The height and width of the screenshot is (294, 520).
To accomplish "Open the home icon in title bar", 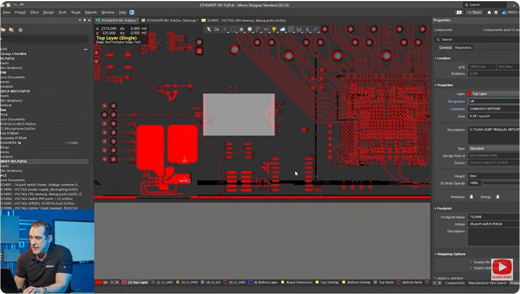I will pos(489,12).
